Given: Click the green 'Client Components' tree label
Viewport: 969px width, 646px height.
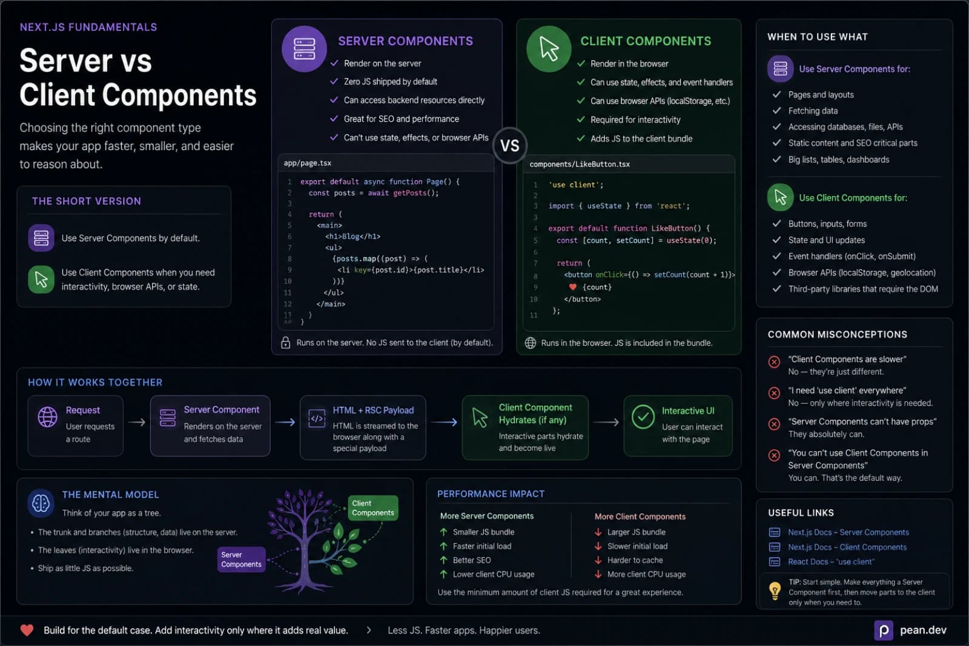Looking at the screenshot, I should [x=373, y=508].
